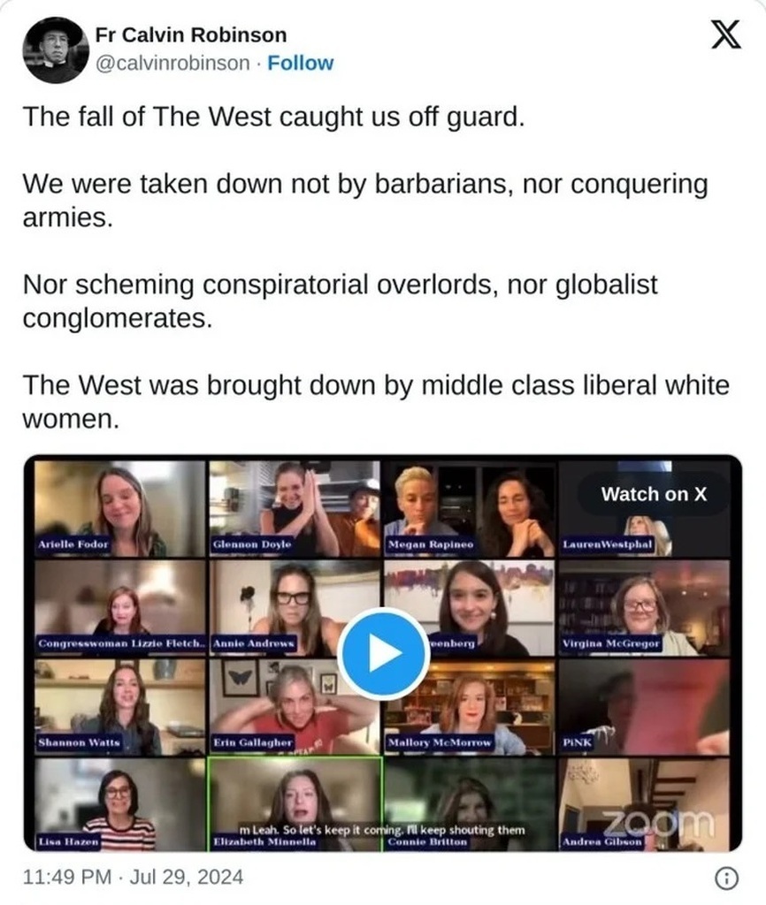Click the Mallory McMorrow video tile
The width and height of the screenshot is (766, 905).
pos(469,707)
